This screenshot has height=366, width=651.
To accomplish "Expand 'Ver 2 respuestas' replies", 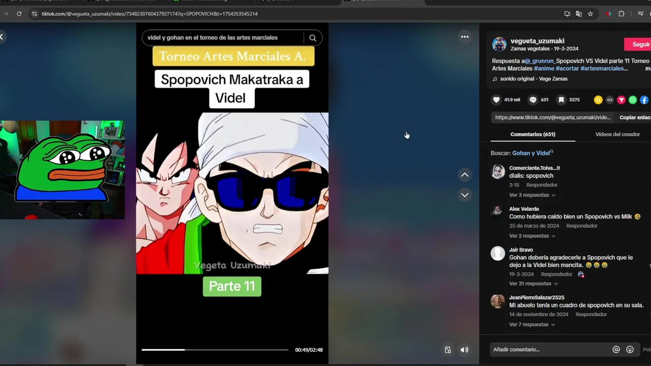I will click(x=532, y=236).
